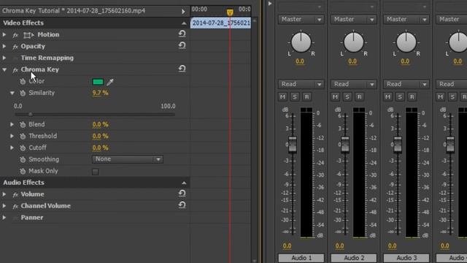Collapse the Similarity slider section
The image size is (467, 263).
point(12,93)
